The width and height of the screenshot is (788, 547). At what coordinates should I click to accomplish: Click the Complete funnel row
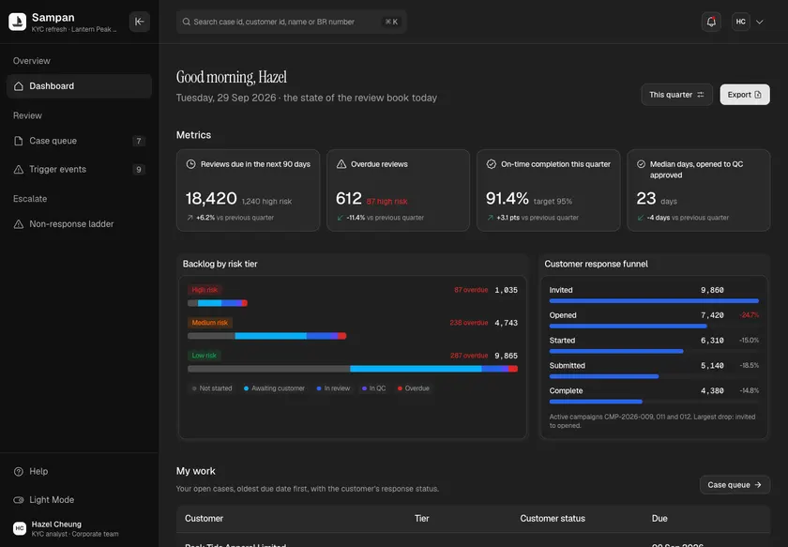(654, 395)
